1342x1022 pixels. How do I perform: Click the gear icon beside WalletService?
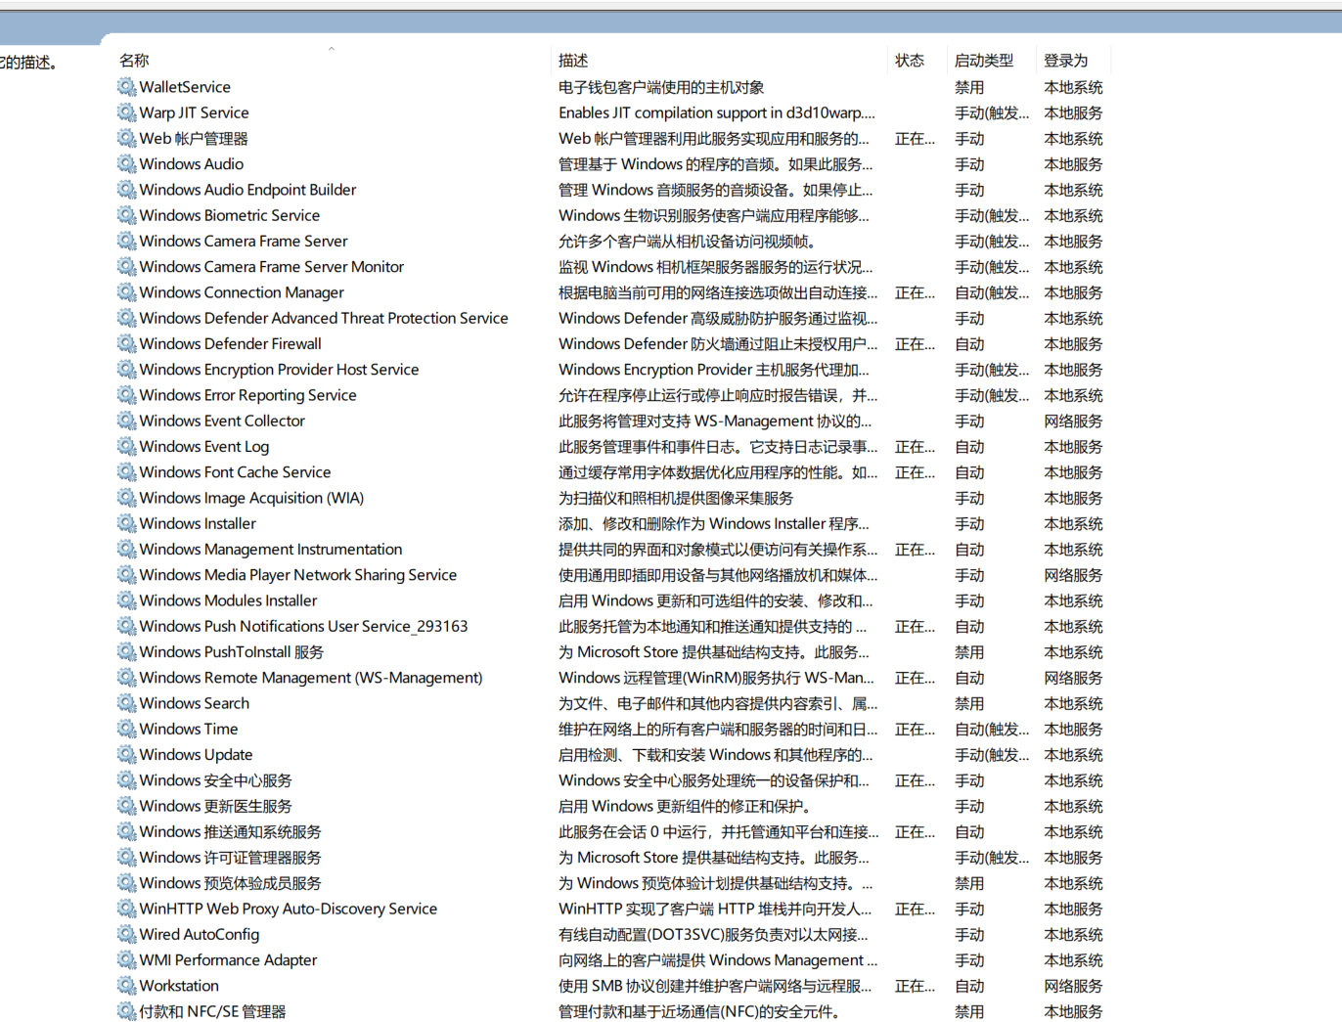126,87
